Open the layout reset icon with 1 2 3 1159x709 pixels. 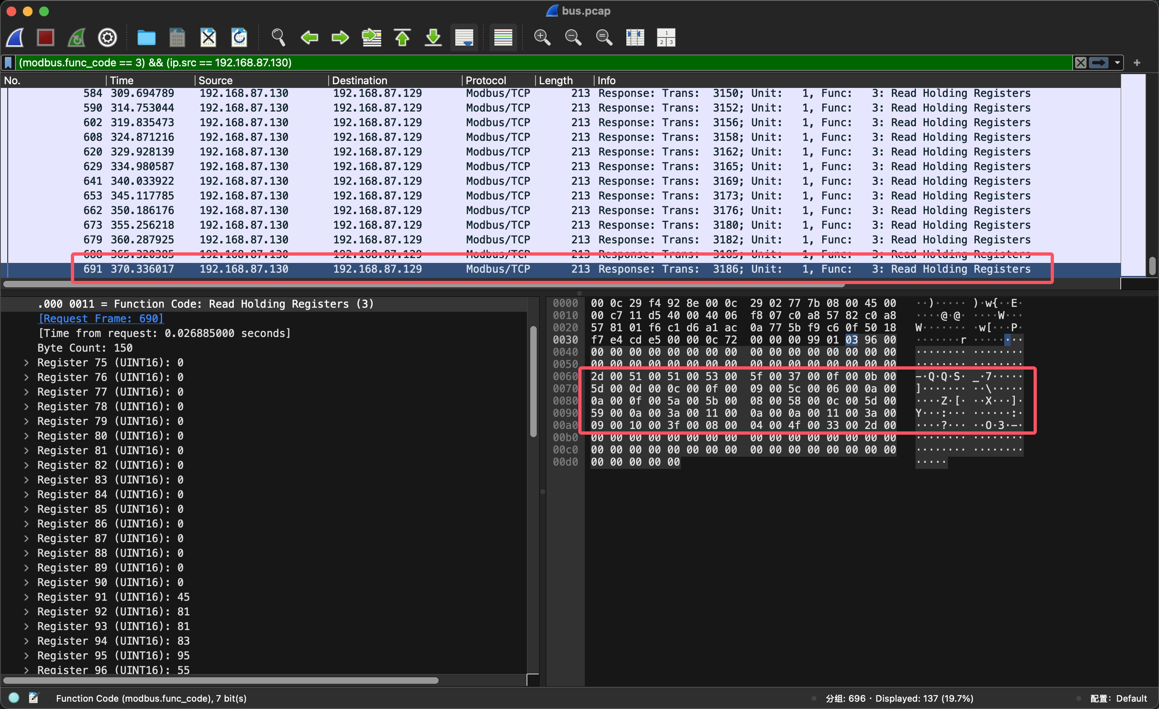(x=665, y=37)
